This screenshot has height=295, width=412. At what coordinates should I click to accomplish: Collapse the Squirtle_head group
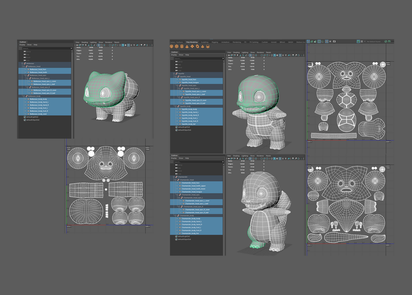tap(176, 76)
